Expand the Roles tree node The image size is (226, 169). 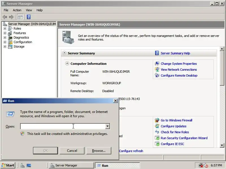point(5,29)
